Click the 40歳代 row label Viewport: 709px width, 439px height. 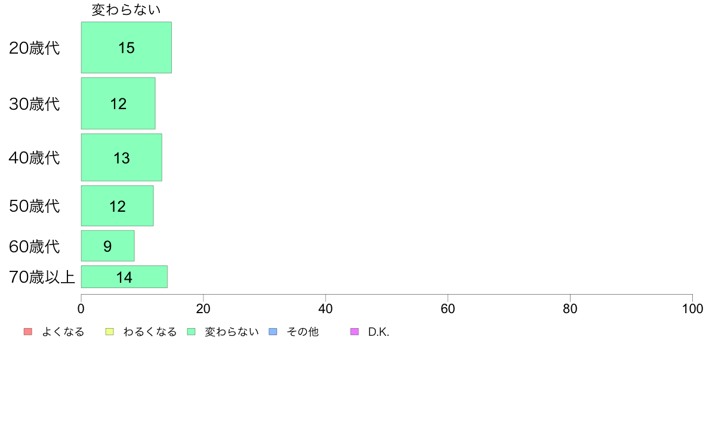click(x=35, y=158)
